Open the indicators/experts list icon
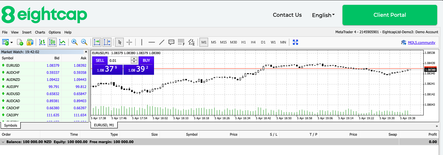This screenshot has height=155, width=443. pyautogui.click(x=192, y=42)
